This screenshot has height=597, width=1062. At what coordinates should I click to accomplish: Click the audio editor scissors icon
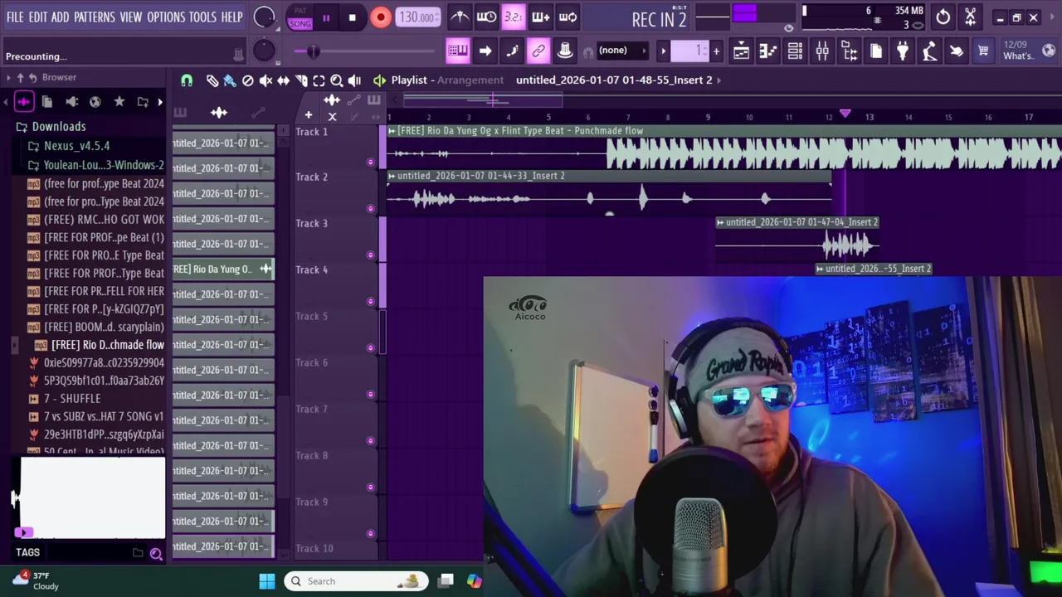(x=970, y=17)
